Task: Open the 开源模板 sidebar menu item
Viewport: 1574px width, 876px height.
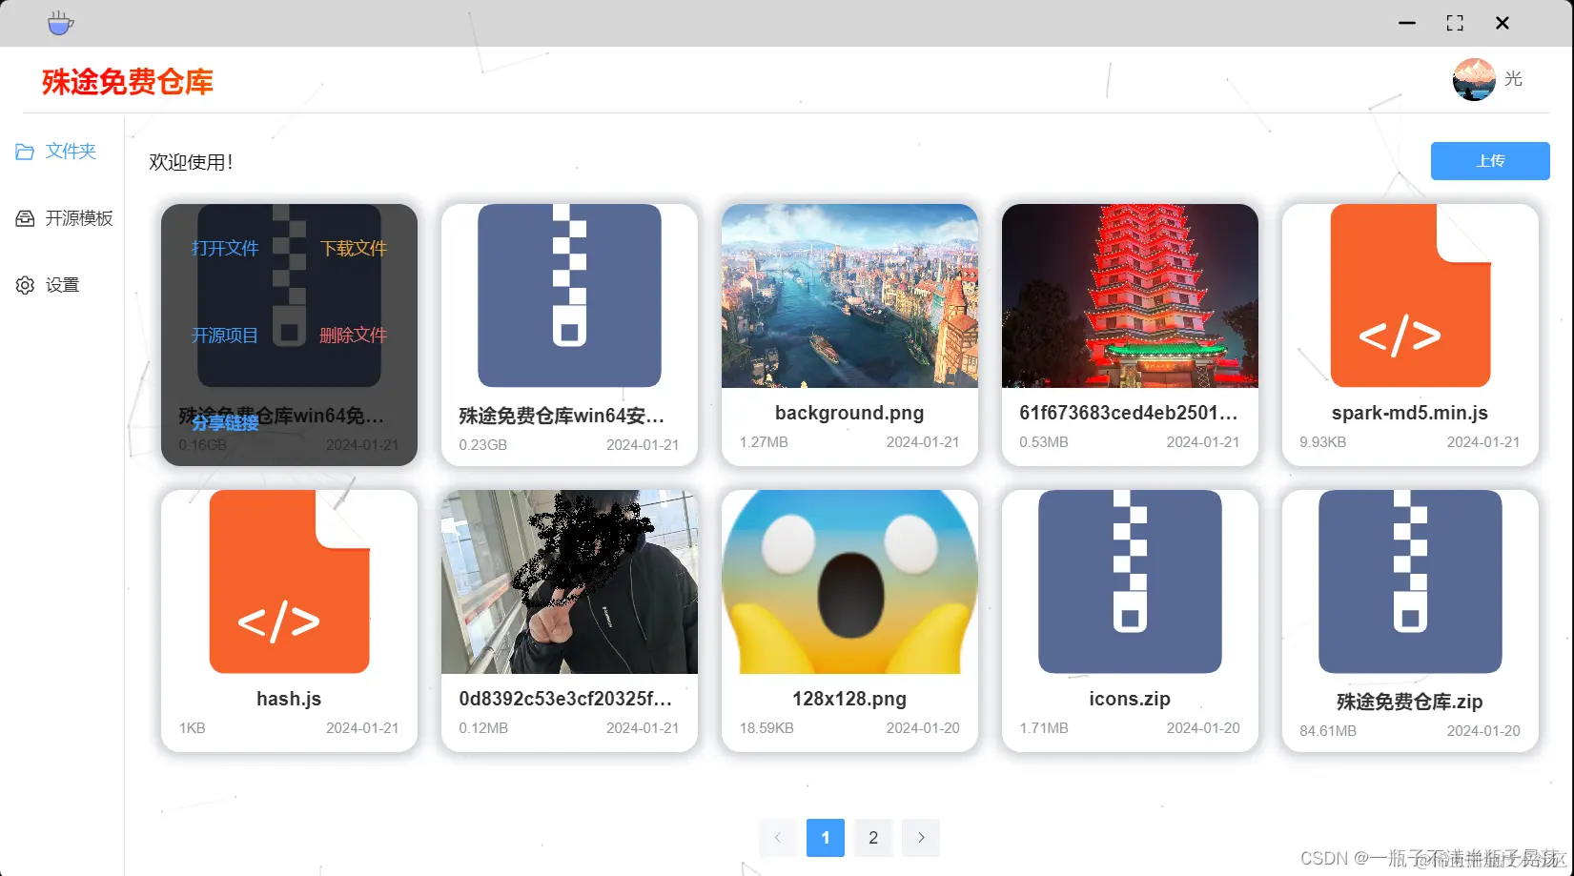Action: pyautogui.click(x=62, y=218)
